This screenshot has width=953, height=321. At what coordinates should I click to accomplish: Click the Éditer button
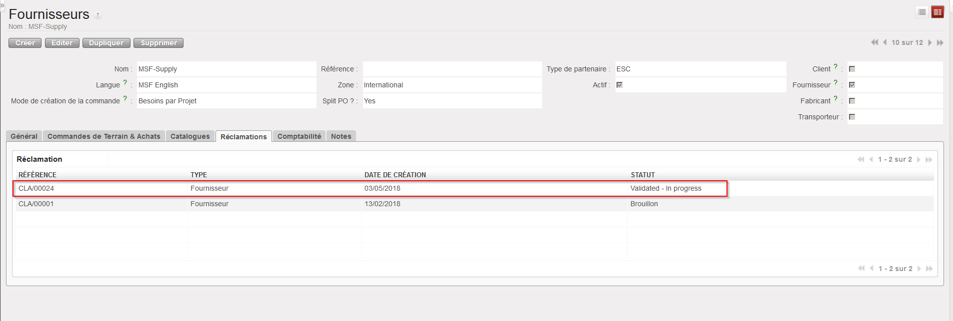point(62,43)
